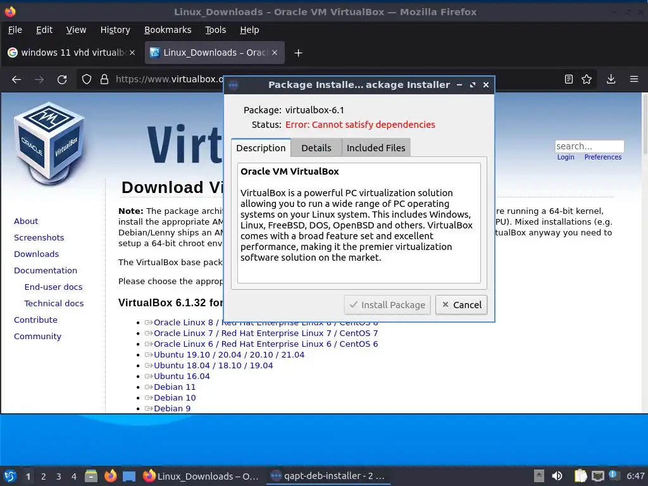Open the About sidebar link

point(26,221)
